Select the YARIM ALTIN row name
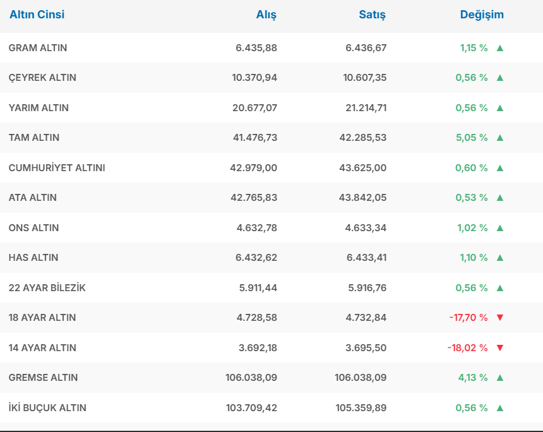Image resolution: width=543 pixels, height=432 pixels. [39, 108]
